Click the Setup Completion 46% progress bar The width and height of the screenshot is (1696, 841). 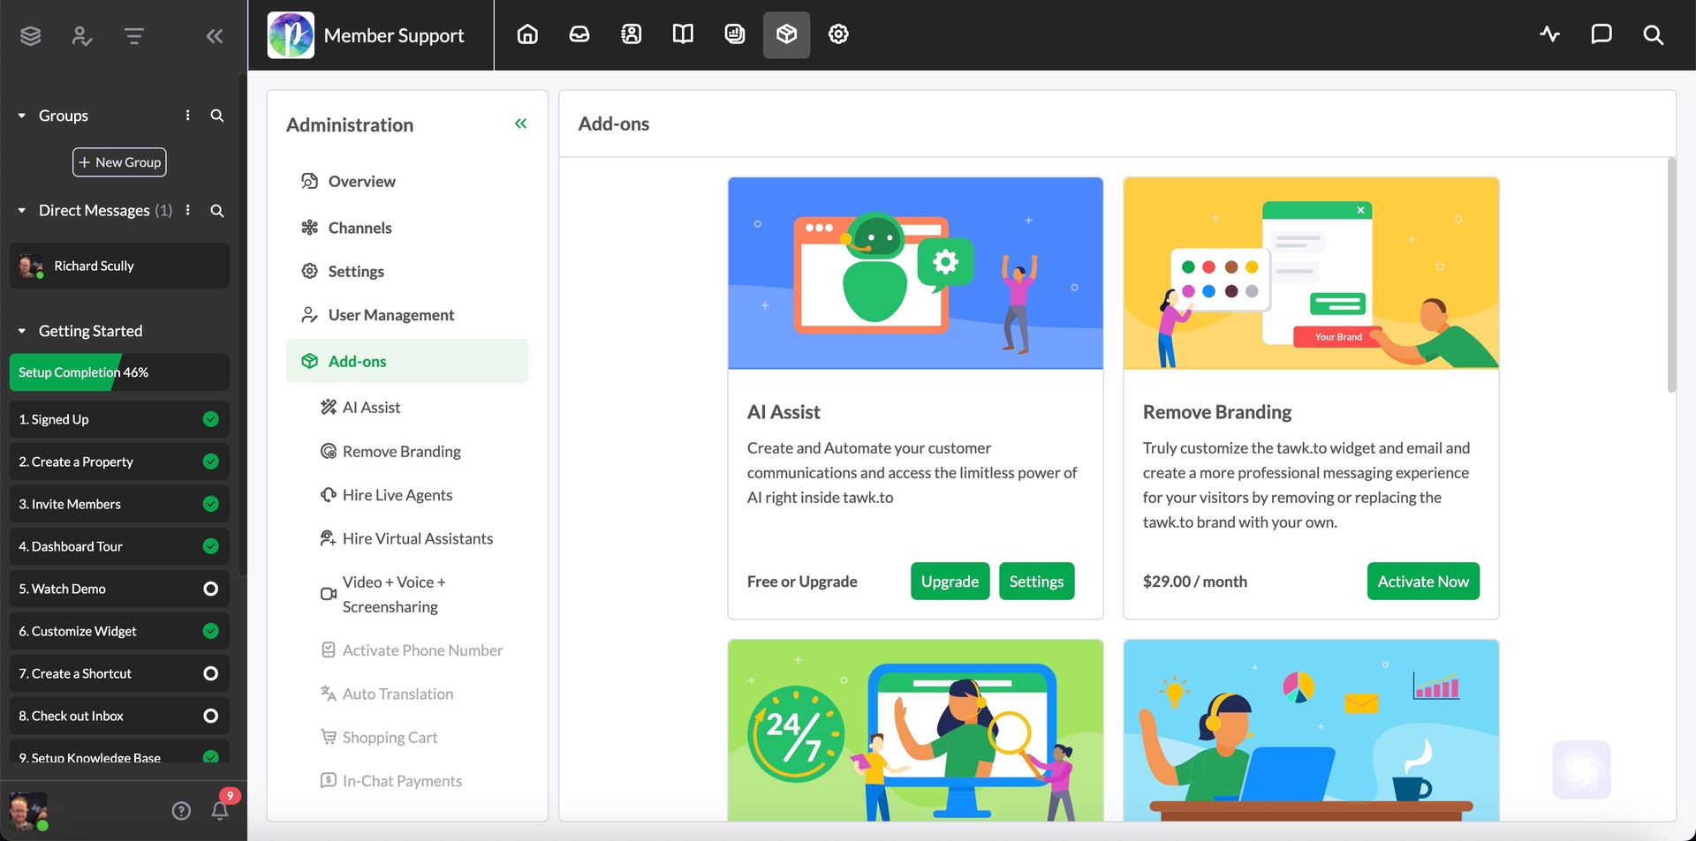pos(119,372)
